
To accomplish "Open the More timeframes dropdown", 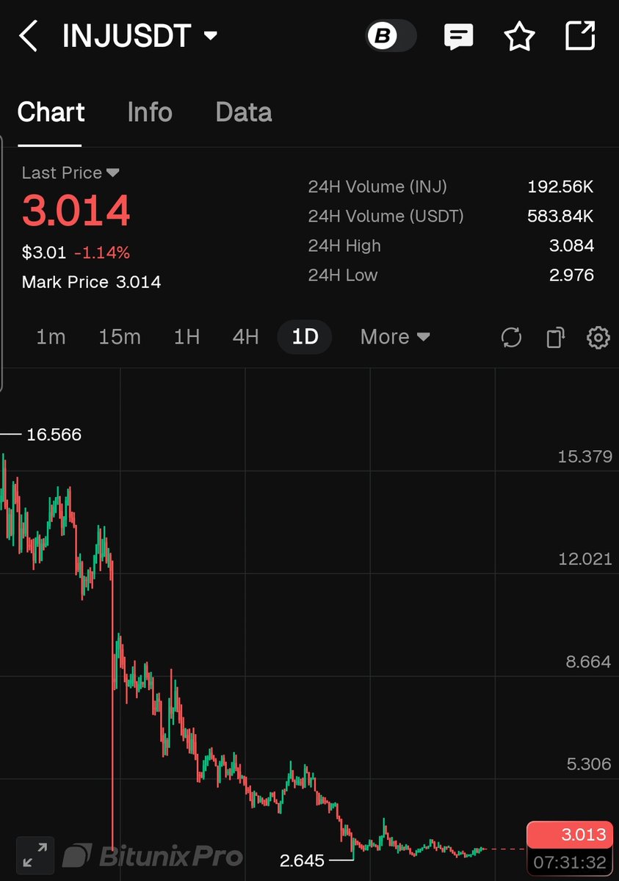I will 395,337.
